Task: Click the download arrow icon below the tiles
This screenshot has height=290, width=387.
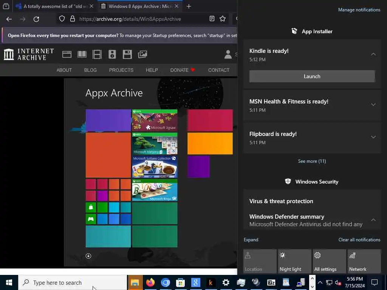Action: coord(88,256)
